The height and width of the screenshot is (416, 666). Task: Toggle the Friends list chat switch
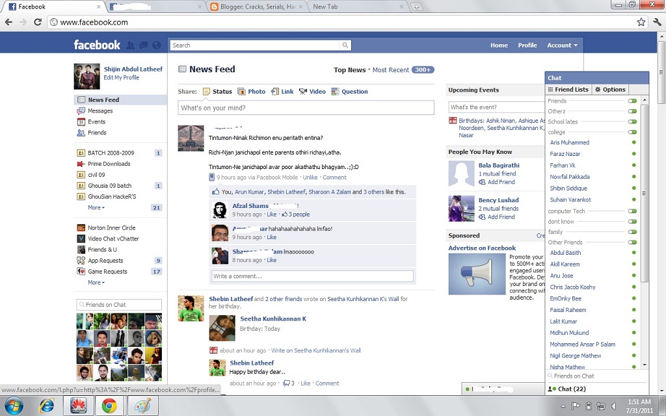click(632, 101)
